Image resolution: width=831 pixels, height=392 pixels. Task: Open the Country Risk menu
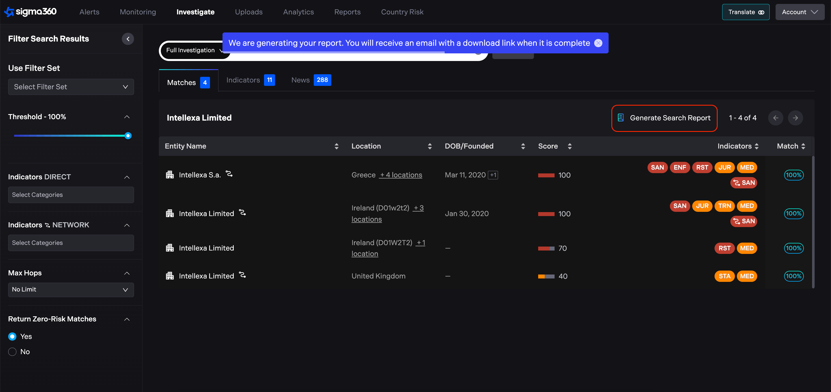(402, 12)
